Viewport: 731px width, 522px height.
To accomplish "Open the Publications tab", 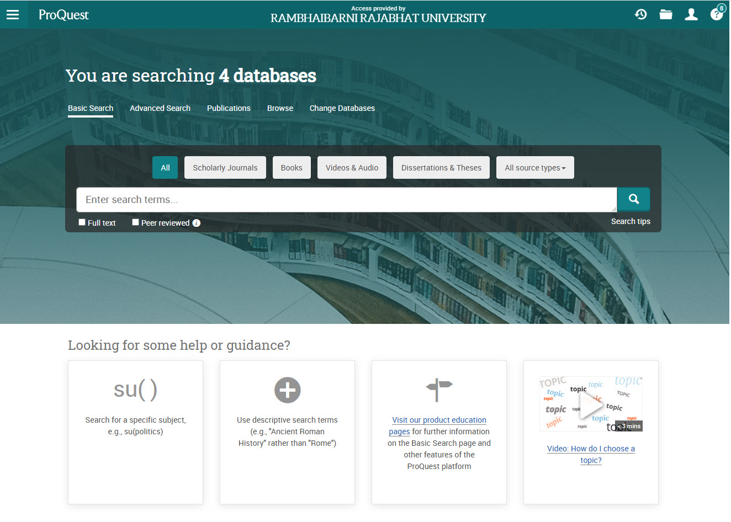I will point(229,108).
